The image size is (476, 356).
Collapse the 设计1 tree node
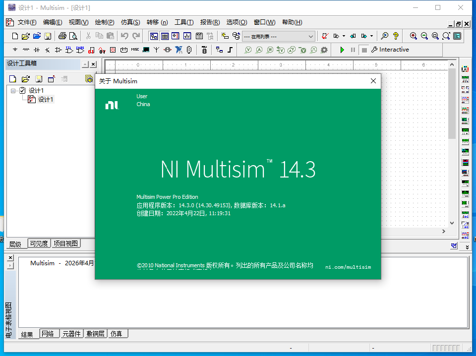coord(13,90)
